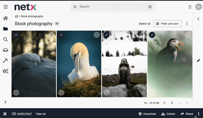
Task: Go to home breadcrumb icon
Action: (x=16, y=16)
